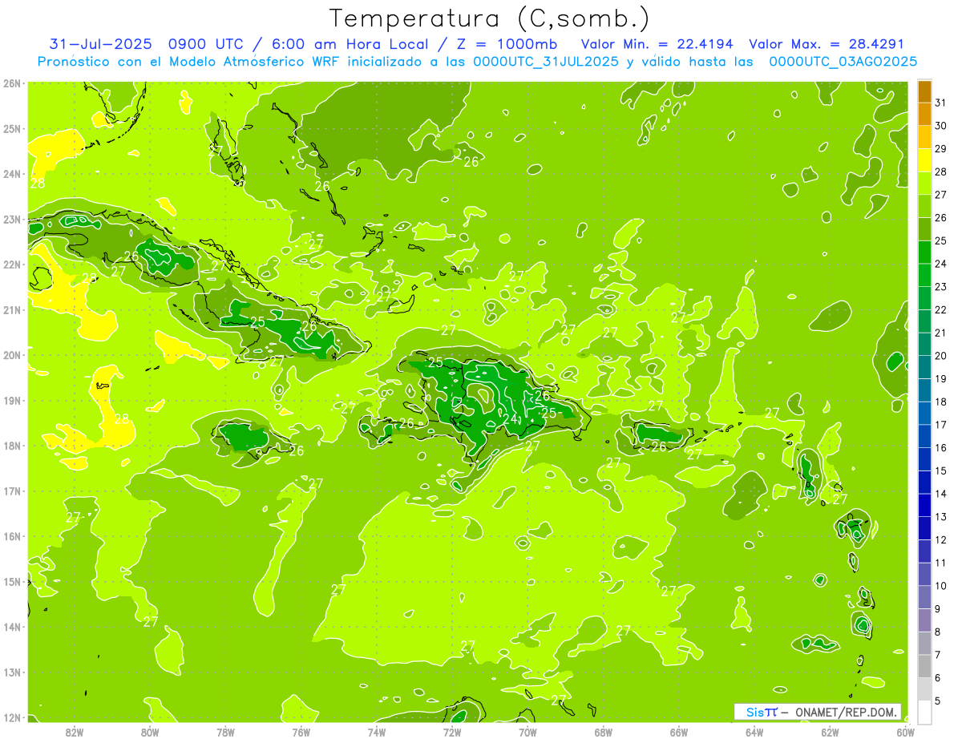The height and width of the screenshot is (743, 962).
Task: Click the '17' label on the color scale
Action: (940, 425)
